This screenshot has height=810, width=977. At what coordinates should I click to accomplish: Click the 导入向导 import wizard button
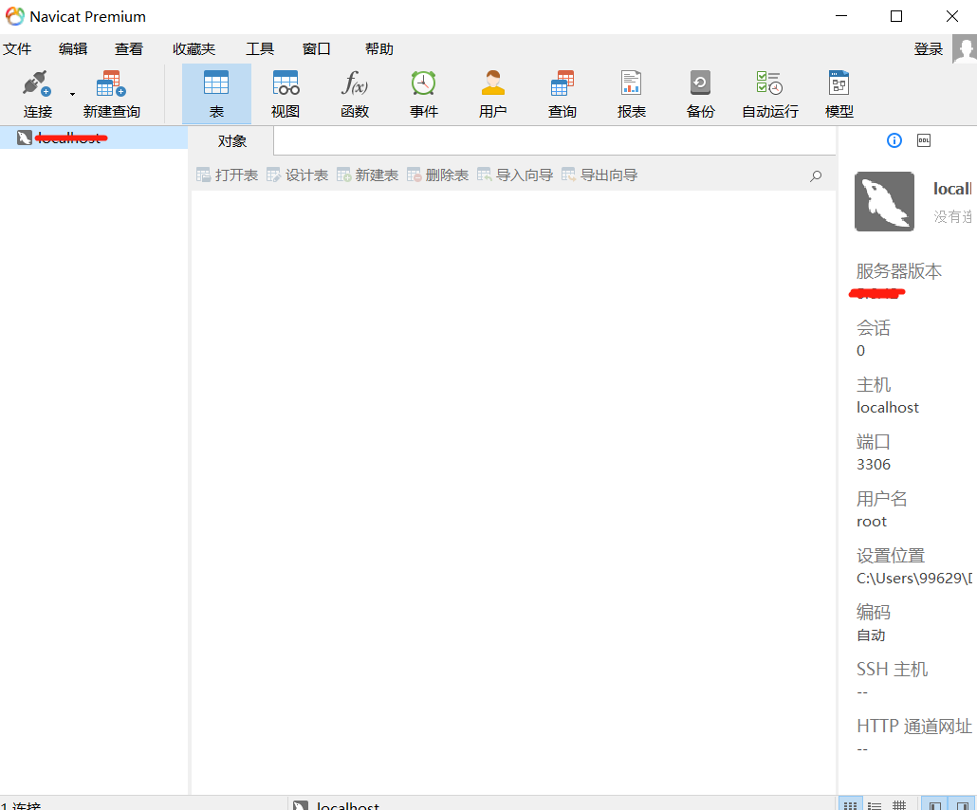pos(515,175)
